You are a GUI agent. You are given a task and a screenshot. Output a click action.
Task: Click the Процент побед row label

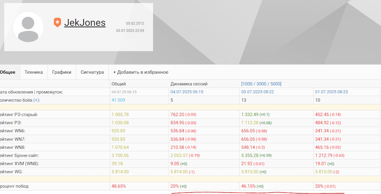pyautogui.click(x=14, y=186)
